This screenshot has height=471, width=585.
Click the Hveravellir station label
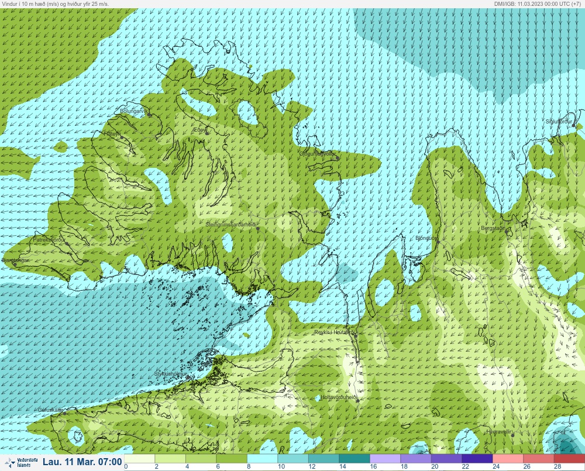pyautogui.click(x=499, y=432)
